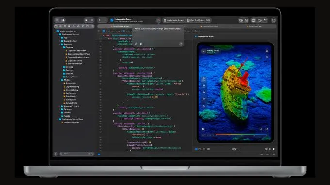Open the Project navigator tab
This screenshot has height=185, width=330.
click(x=56, y=26)
